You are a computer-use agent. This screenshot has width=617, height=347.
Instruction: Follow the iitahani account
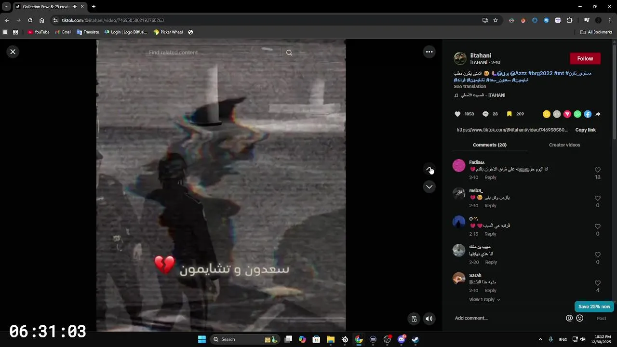(585, 58)
